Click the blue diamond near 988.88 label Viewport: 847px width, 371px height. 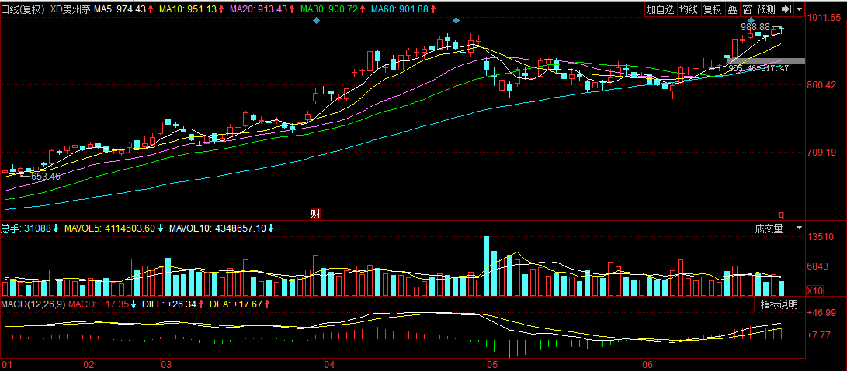[752, 20]
